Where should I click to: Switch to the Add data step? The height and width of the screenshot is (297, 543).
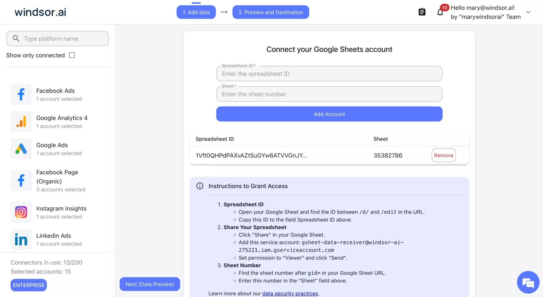(196, 12)
